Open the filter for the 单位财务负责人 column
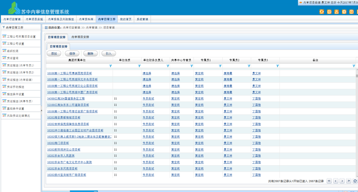This screenshot has height=192, width=358. pos(168,66)
